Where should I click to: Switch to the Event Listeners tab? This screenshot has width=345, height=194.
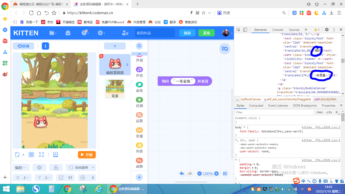(x=278, y=106)
